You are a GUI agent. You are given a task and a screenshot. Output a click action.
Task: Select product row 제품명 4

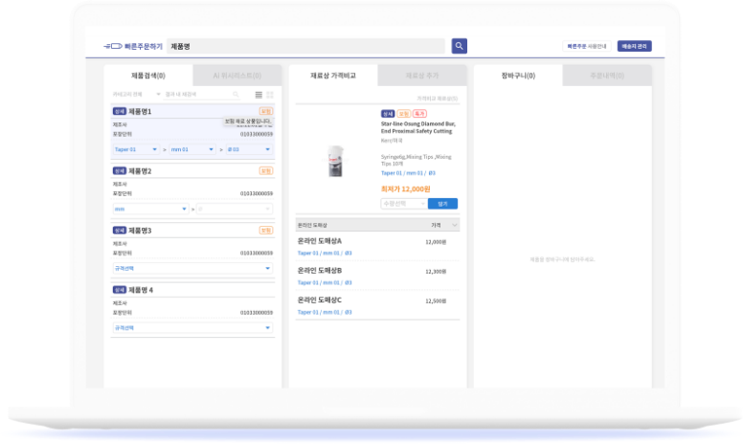tap(192, 310)
